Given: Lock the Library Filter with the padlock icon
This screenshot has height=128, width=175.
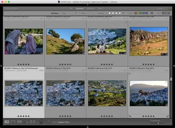Looking at the screenshot, I should (x=170, y=9).
